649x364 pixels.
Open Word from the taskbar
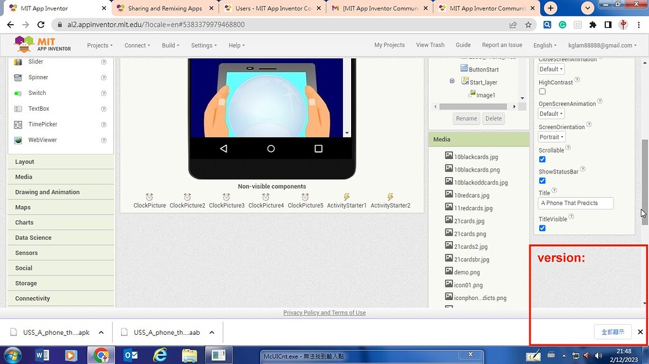(42, 355)
